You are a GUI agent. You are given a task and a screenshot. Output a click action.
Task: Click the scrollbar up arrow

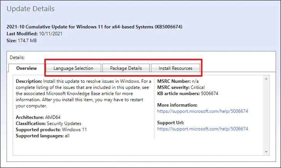coord(266,79)
